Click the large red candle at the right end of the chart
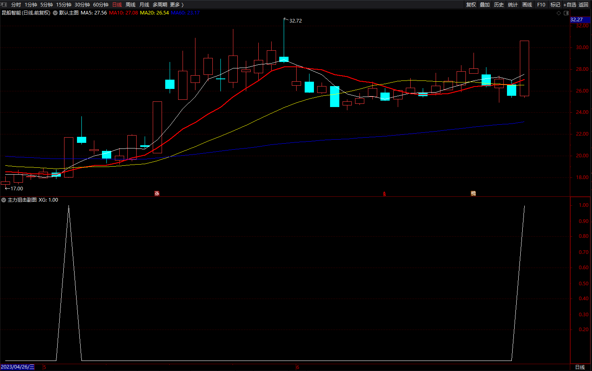 [524, 68]
